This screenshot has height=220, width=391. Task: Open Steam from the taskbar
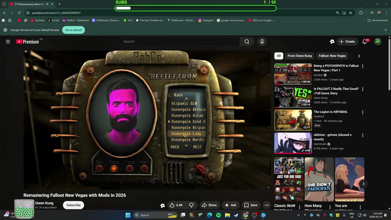[236, 215]
